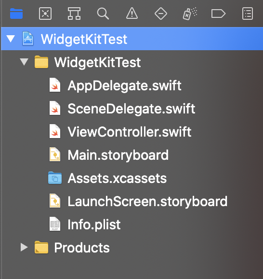Screen dimensions: 263x279
Task: Collapse the WidgetKitTest project root triangle
Action: [11, 39]
